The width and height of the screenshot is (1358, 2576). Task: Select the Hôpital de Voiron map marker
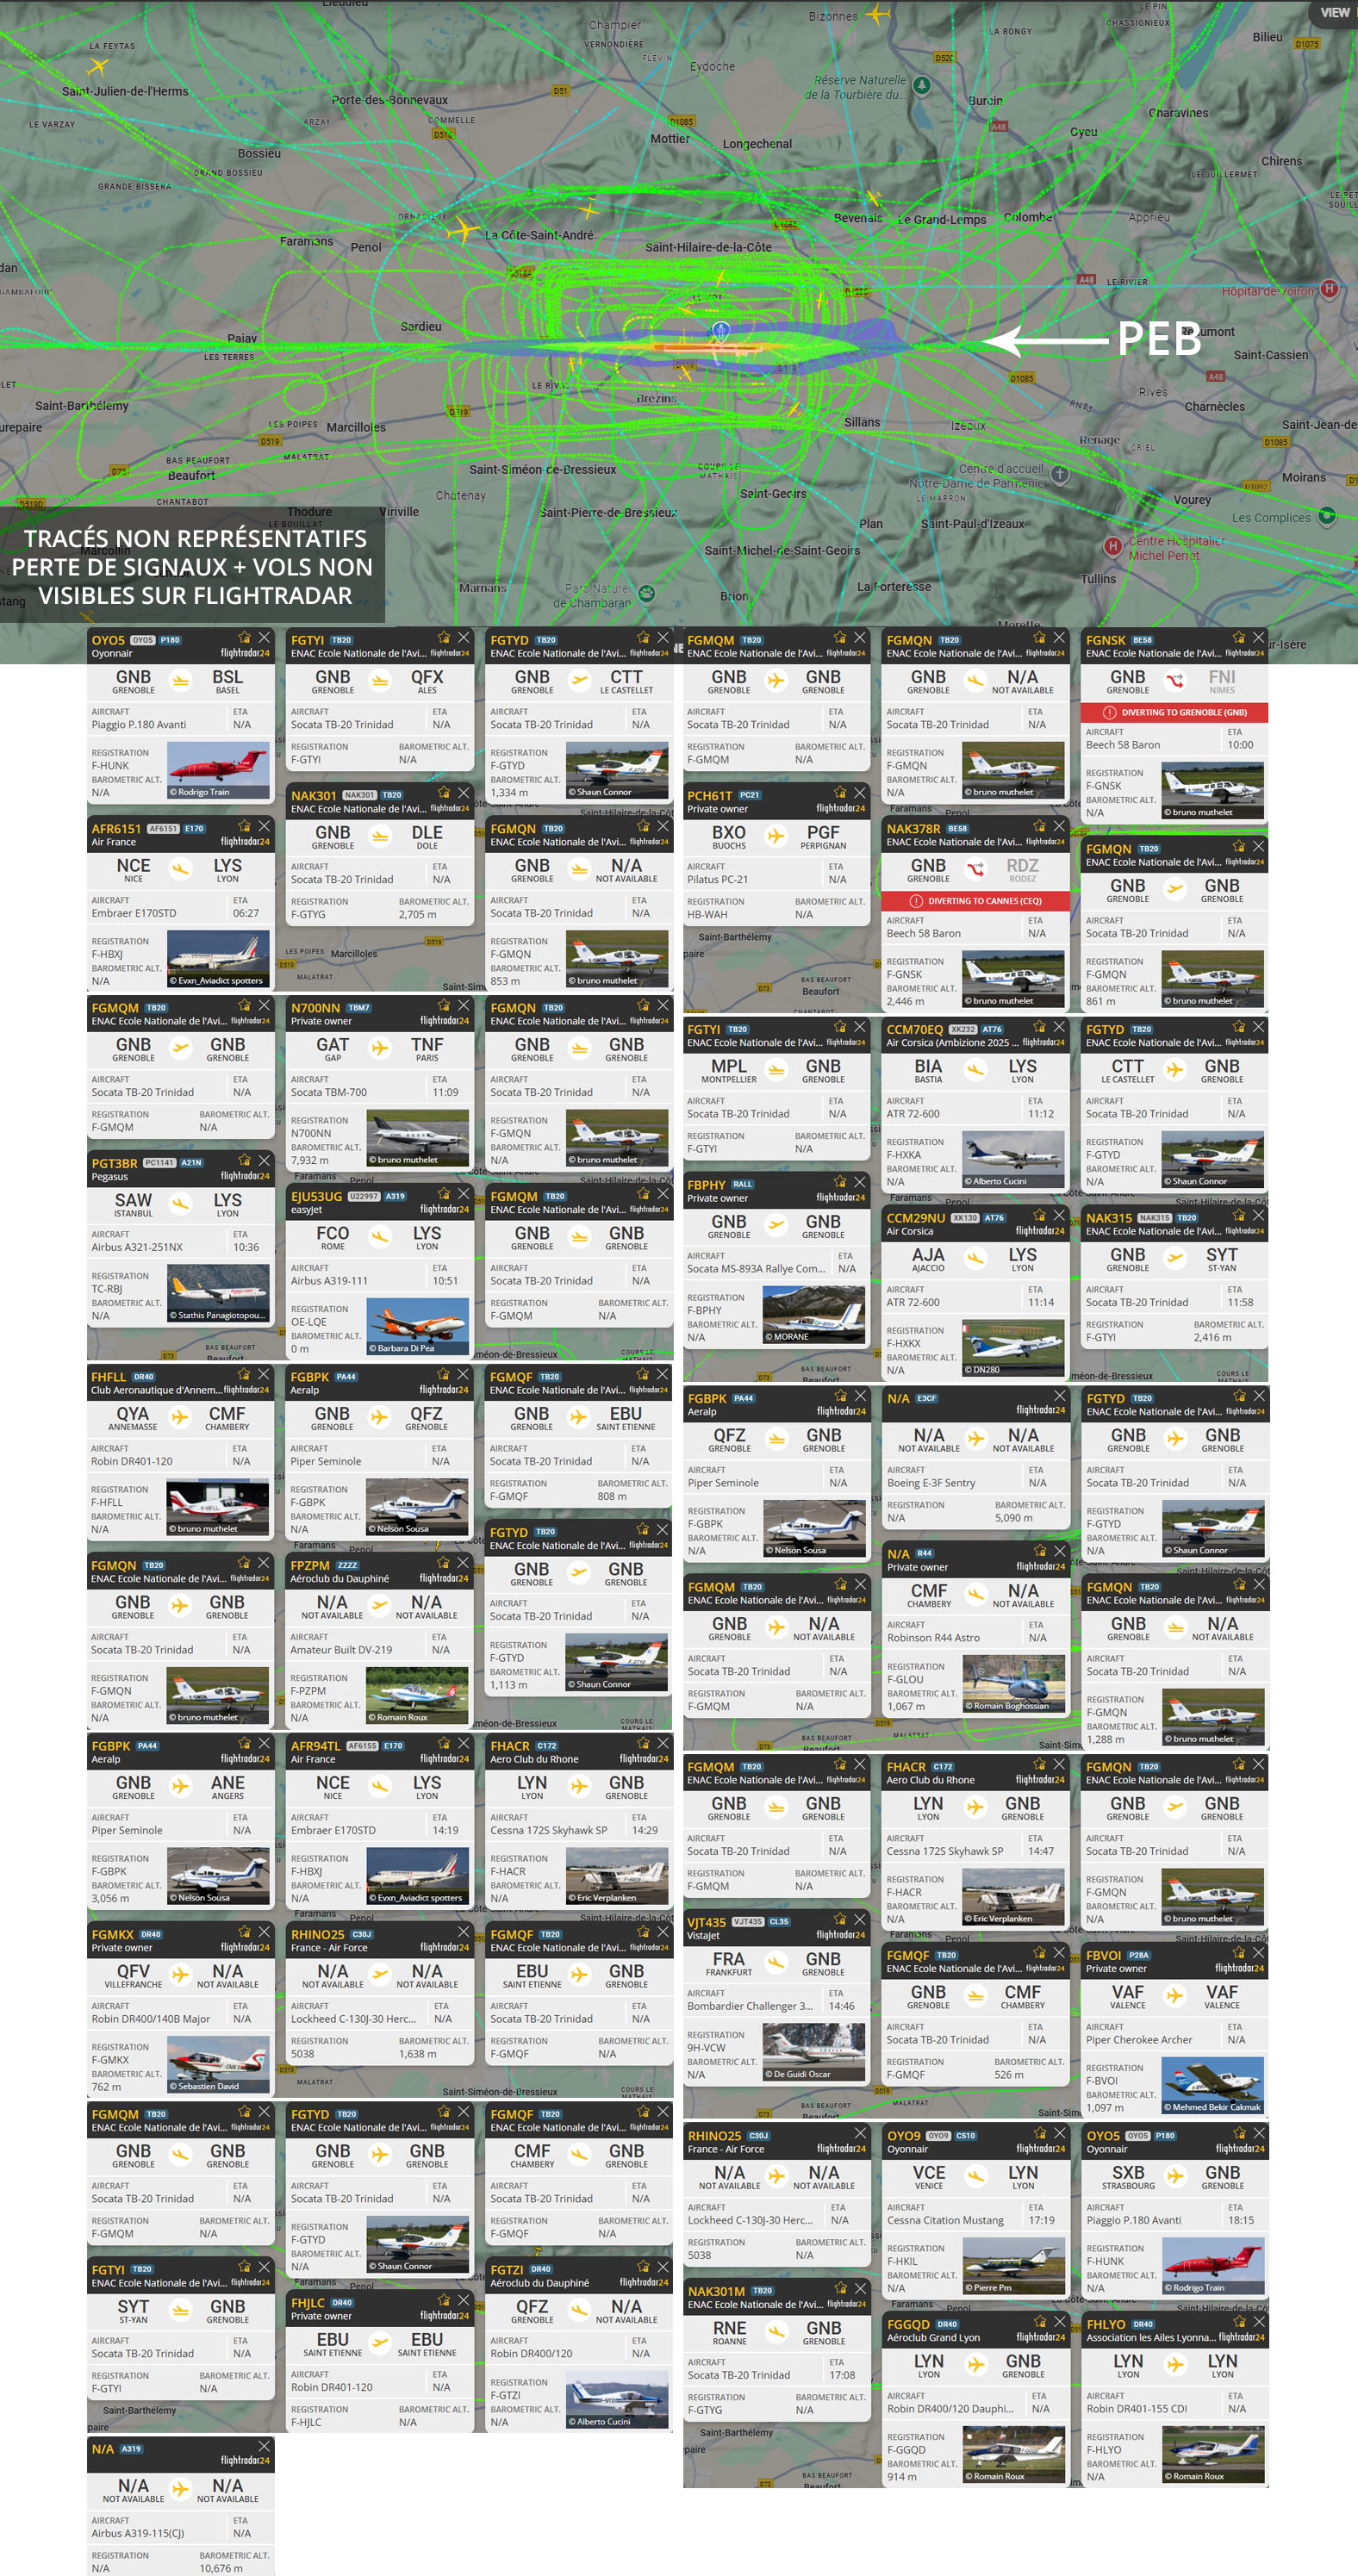[1328, 289]
